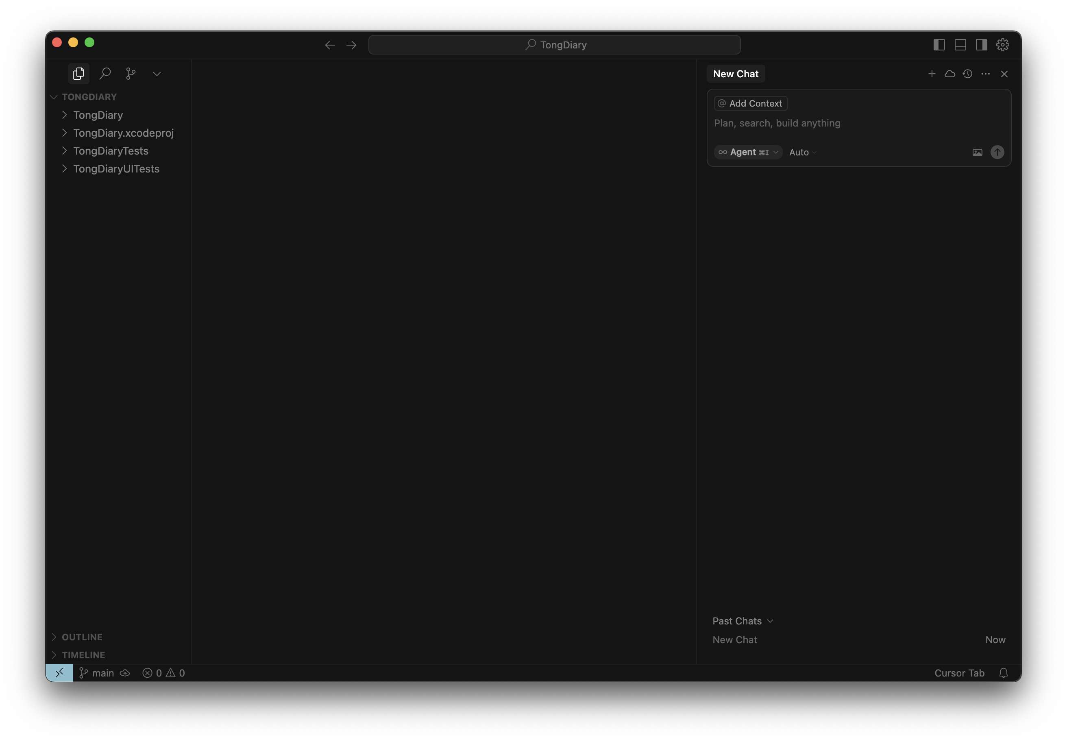Toggle the primary side bar layout button
This screenshot has width=1067, height=742.
tap(939, 45)
